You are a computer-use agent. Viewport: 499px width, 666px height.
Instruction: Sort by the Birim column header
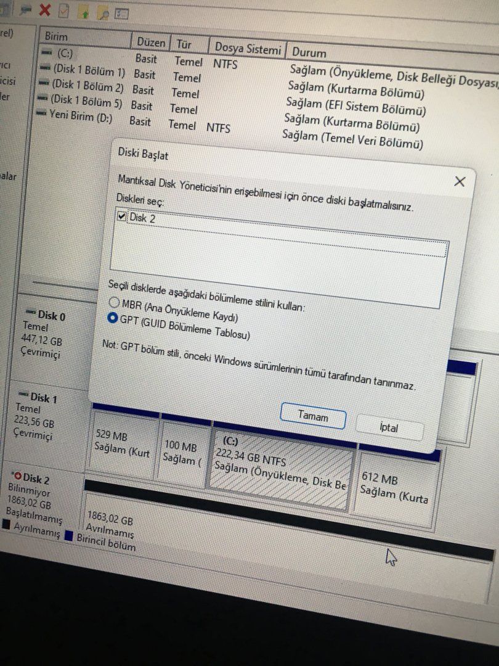[85, 38]
